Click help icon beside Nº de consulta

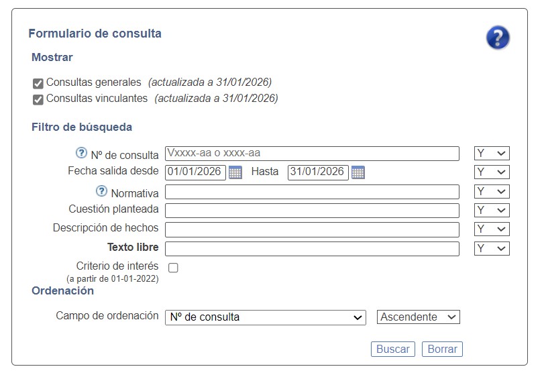(82, 152)
